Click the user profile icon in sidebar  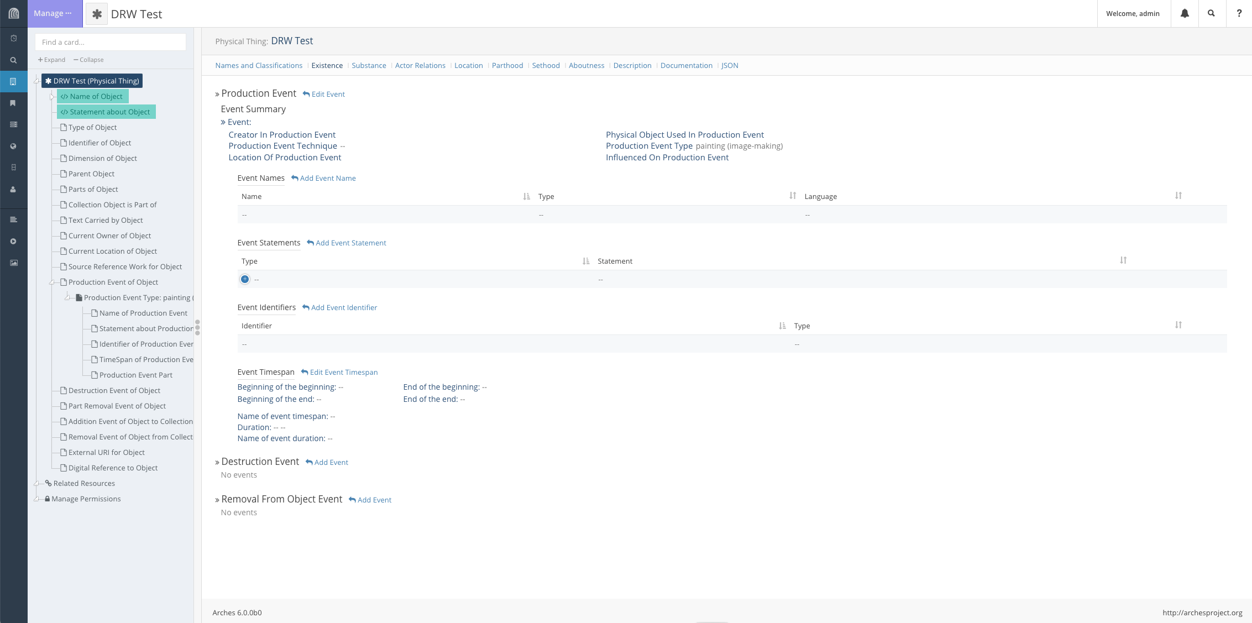[14, 190]
